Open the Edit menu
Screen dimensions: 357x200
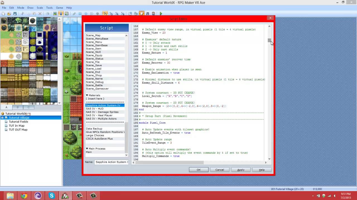pyautogui.click(x=11, y=7)
